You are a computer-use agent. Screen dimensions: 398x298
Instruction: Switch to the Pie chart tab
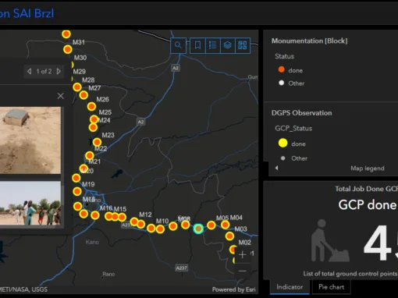331,287
